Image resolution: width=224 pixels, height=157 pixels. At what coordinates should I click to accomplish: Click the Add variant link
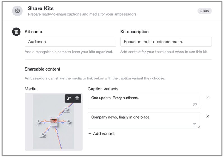coord(102,134)
